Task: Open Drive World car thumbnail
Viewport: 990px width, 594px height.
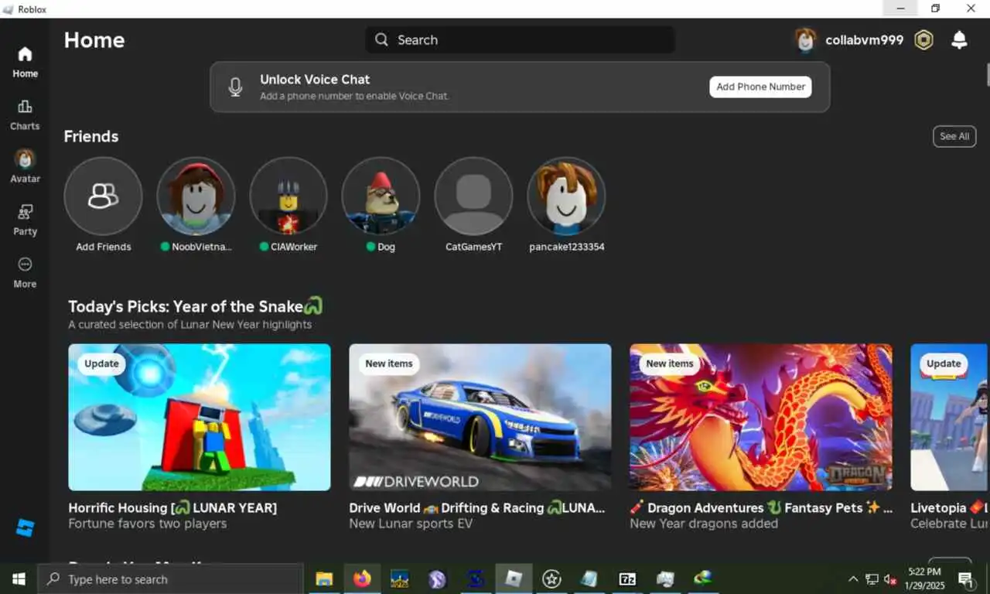Action: click(480, 417)
